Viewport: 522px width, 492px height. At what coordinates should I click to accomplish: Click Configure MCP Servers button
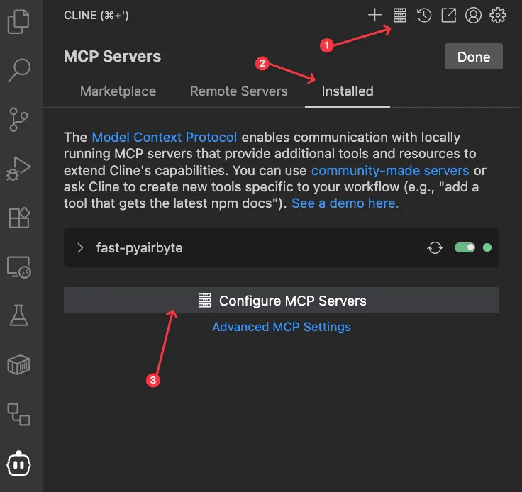282,301
